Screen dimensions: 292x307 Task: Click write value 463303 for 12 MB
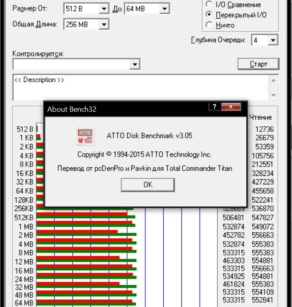coord(233,261)
